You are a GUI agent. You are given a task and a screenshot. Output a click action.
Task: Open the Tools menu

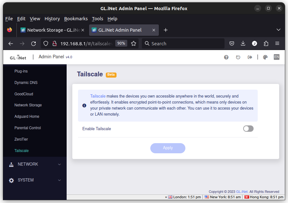(98, 19)
